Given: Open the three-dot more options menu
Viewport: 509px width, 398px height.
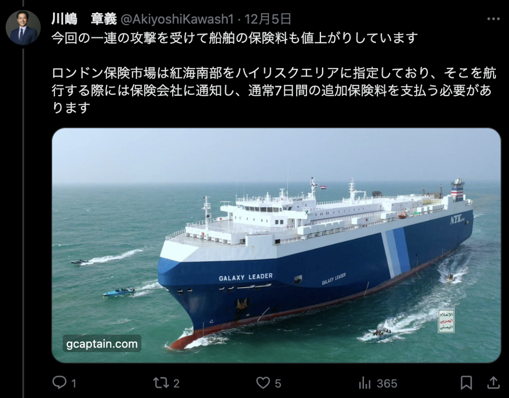Looking at the screenshot, I should click(x=493, y=19).
